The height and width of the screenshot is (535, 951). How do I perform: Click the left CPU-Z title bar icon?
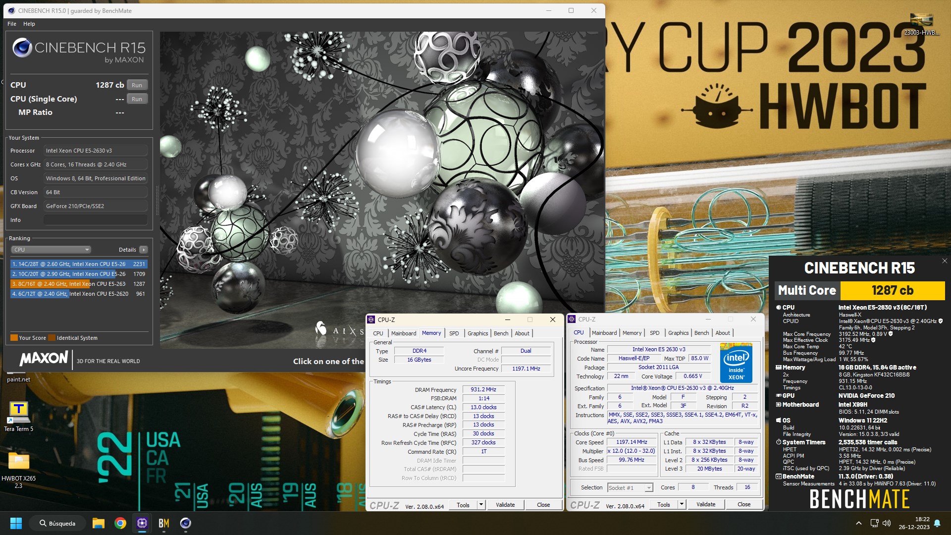[x=371, y=320]
